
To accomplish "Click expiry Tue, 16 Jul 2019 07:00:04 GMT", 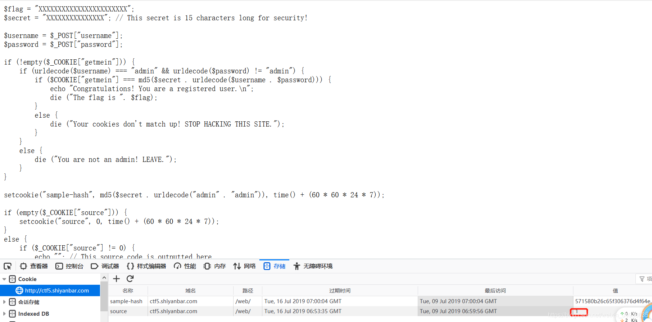I will pyautogui.click(x=303, y=301).
